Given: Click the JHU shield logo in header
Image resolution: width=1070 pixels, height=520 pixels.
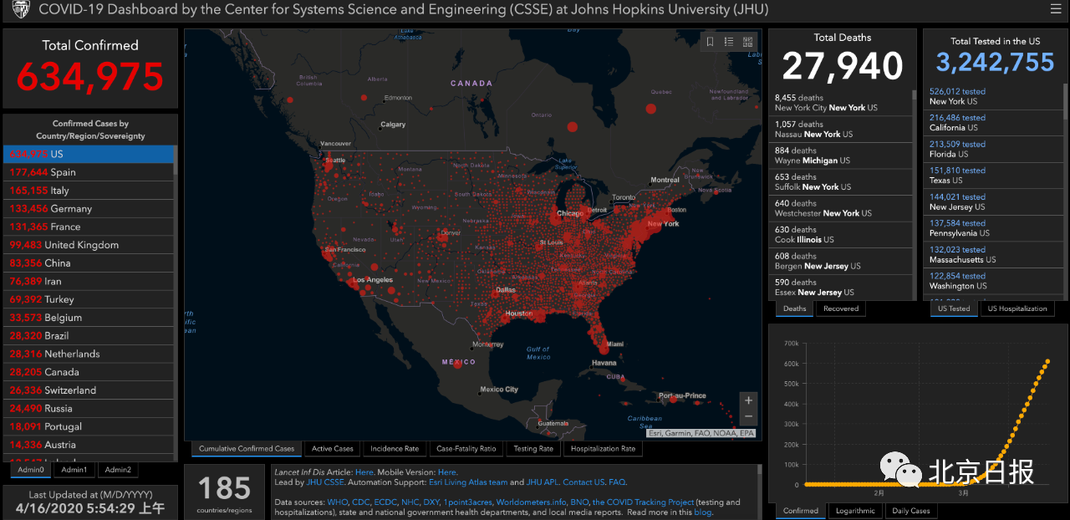Looking at the screenshot, I should pyautogui.click(x=19, y=10).
